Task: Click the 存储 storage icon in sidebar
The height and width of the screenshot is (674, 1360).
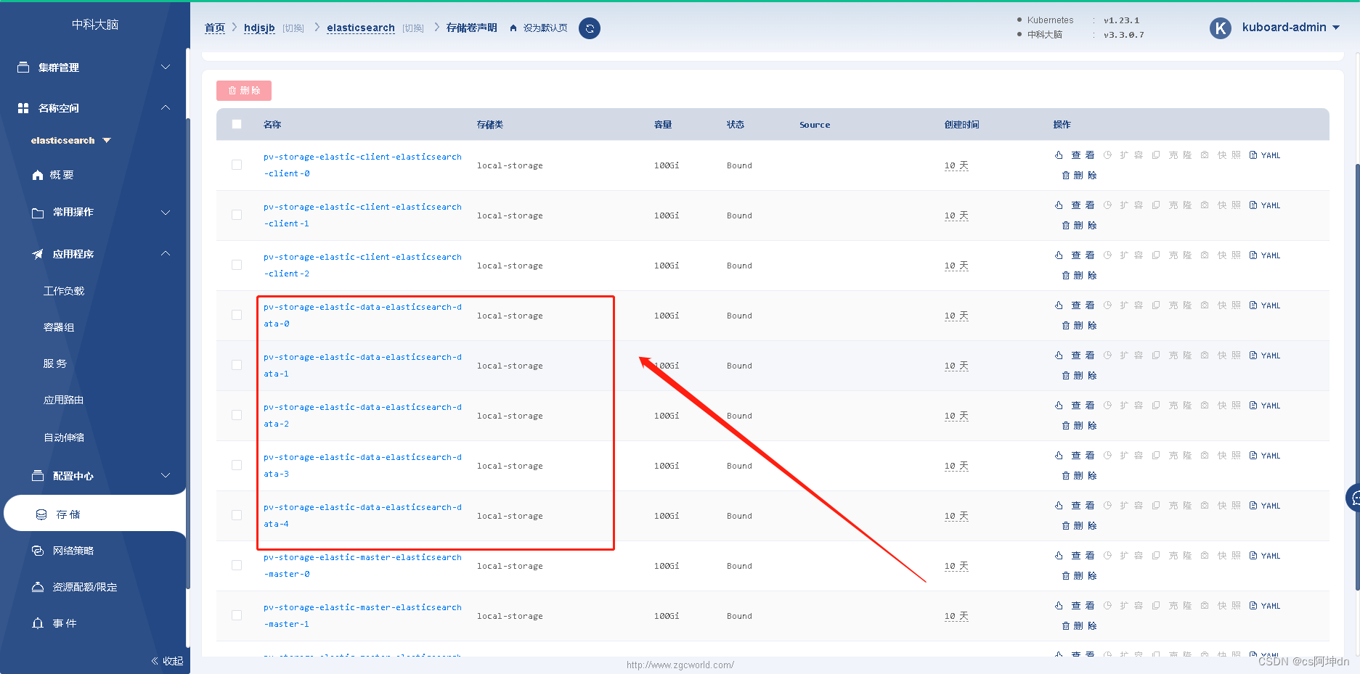Action: tap(41, 514)
